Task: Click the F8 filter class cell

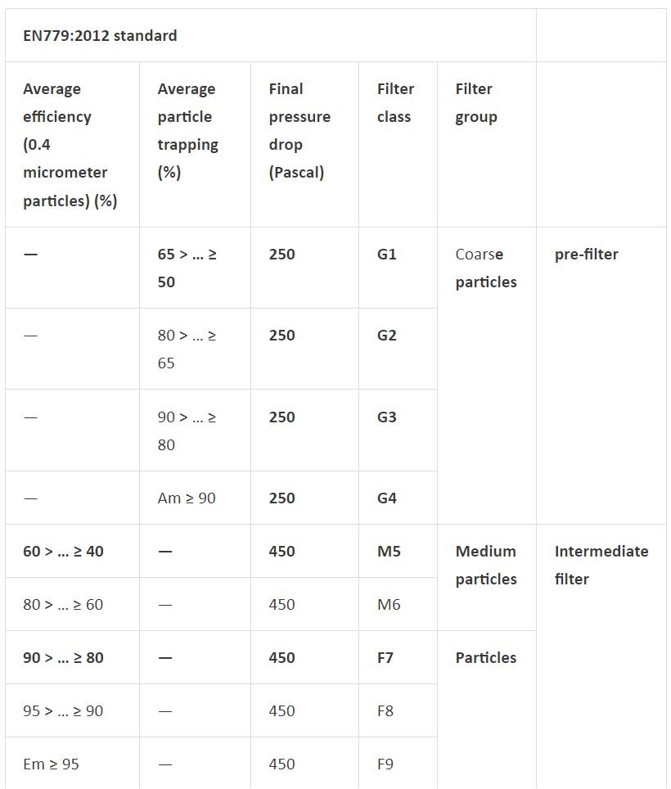Action: [398, 710]
